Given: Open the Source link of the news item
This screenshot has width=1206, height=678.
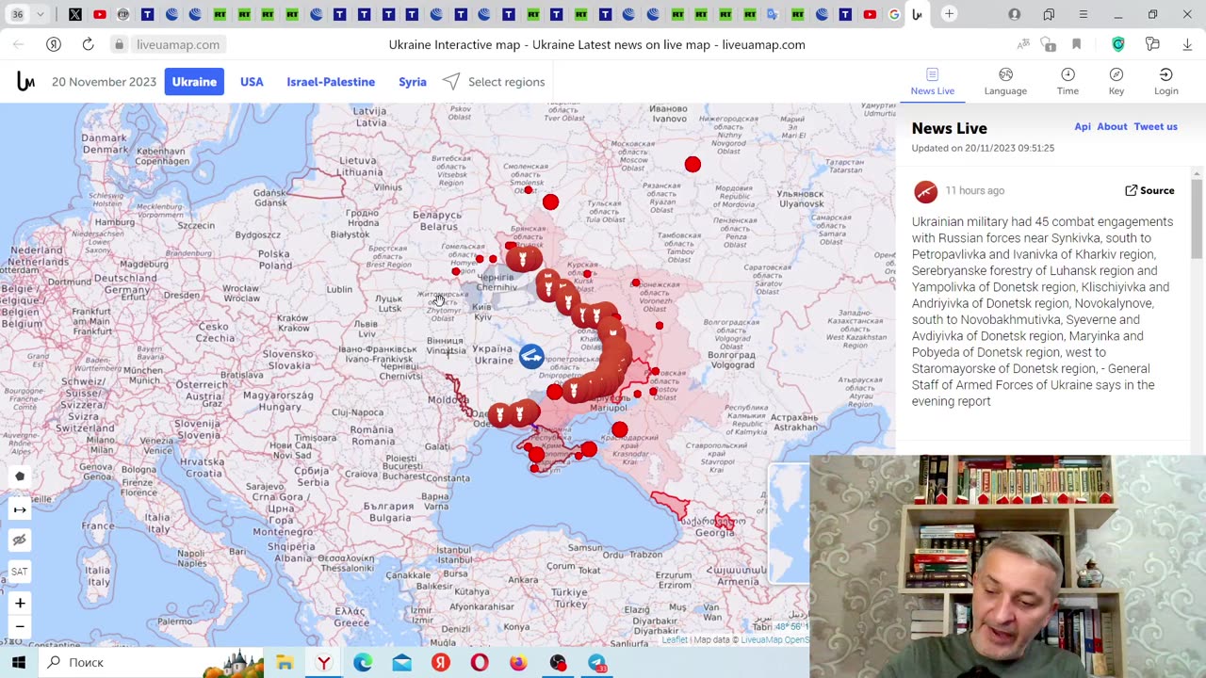Looking at the screenshot, I should (x=1149, y=190).
